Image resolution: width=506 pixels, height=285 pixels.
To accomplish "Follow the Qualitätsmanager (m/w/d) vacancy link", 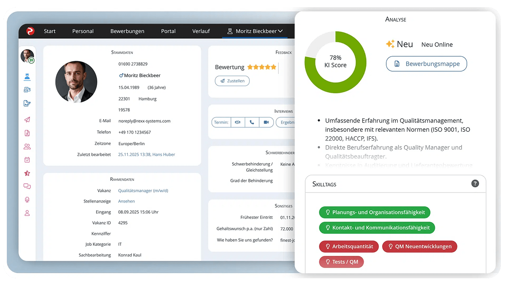I will (x=143, y=190).
